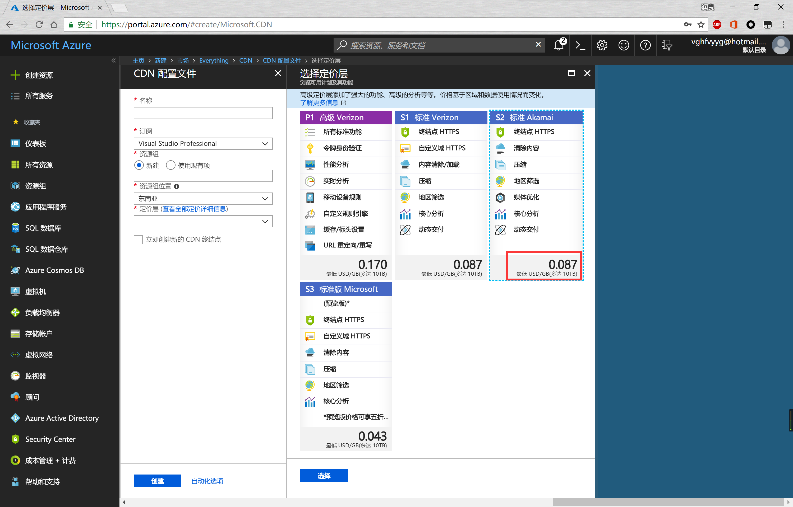Click the blue 选择 button
The image size is (793, 507).
point(324,476)
